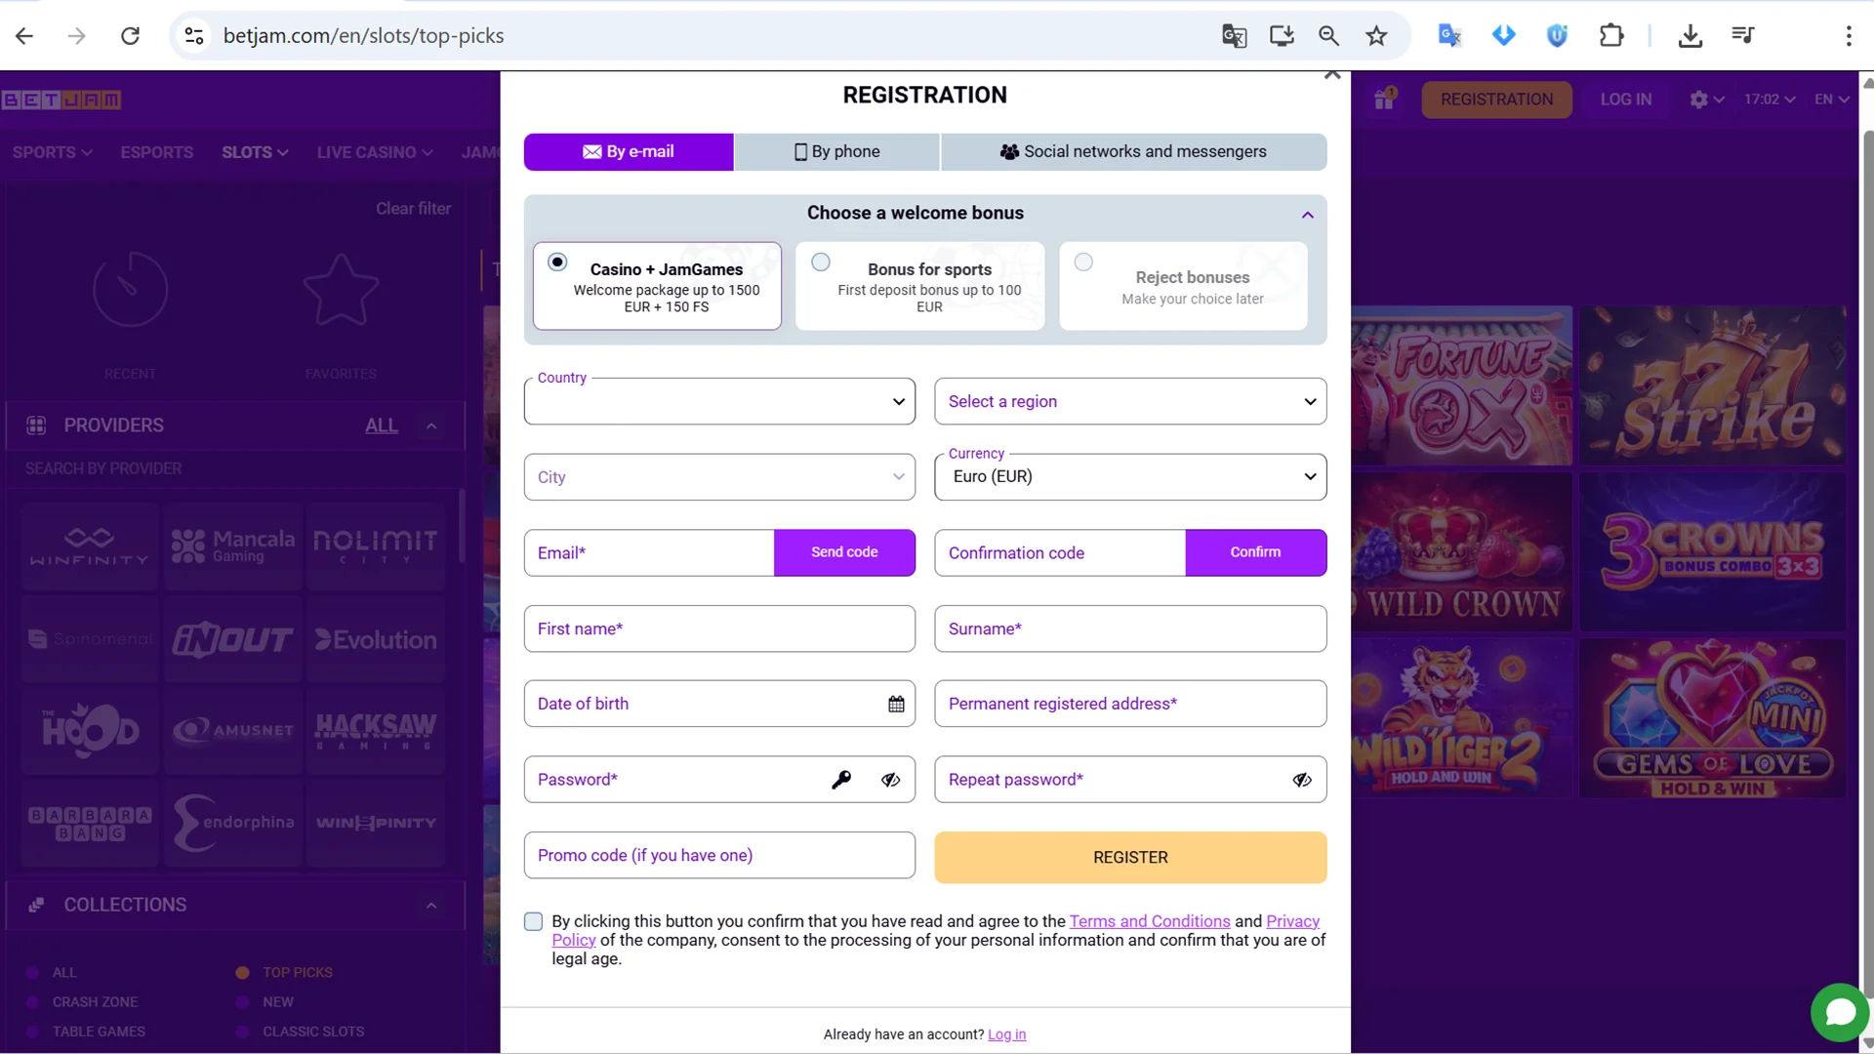1874x1054 pixels.
Task: Expand the Select a region dropdown
Action: (x=1130, y=401)
